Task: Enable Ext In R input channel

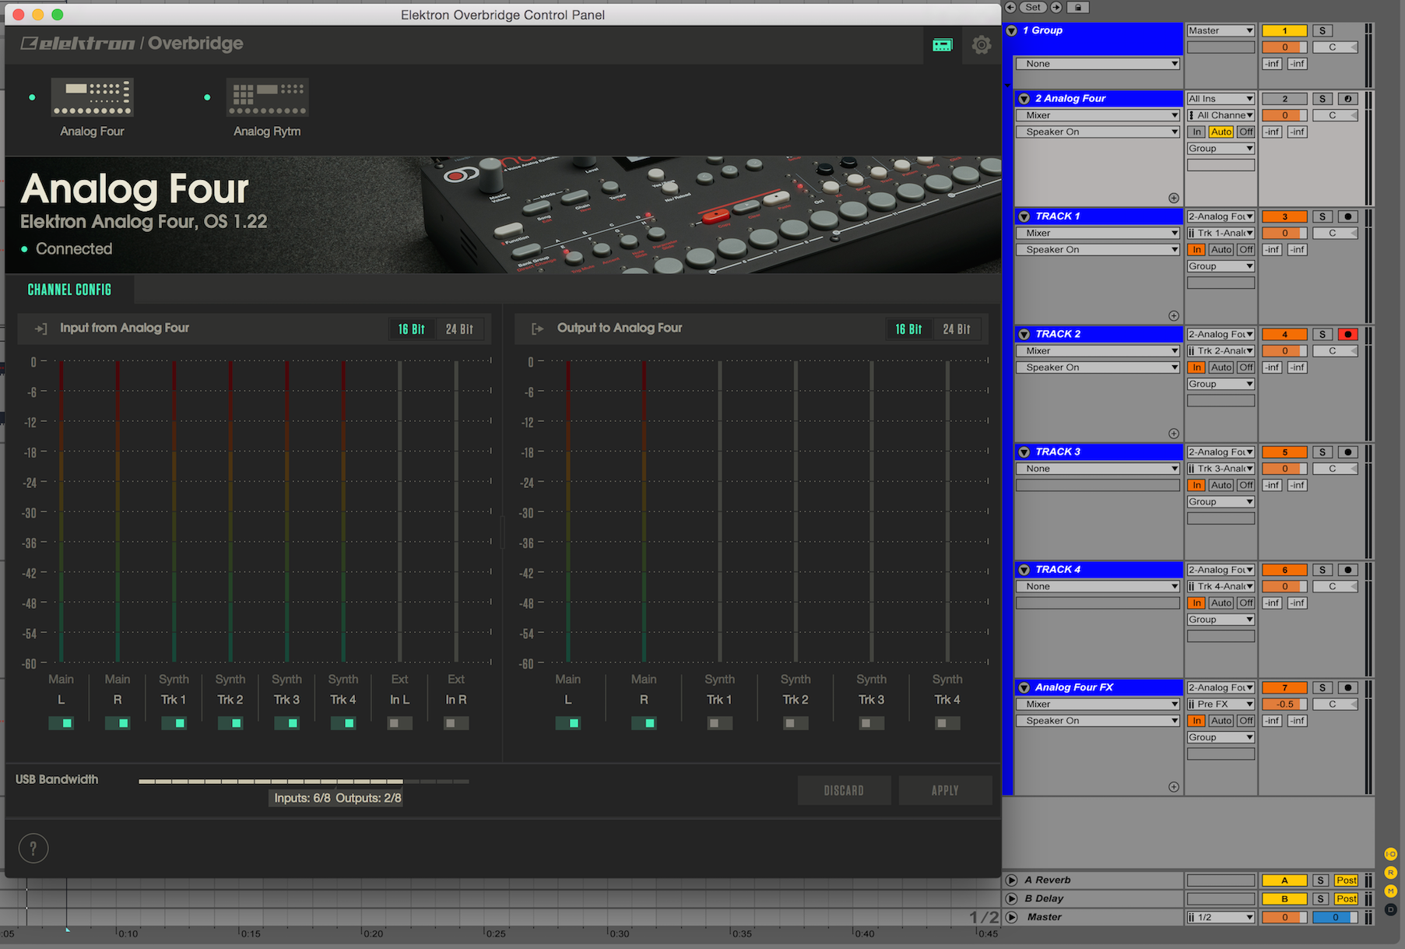Action: click(456, 723)
